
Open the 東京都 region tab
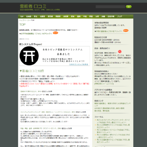pos(50,17)
